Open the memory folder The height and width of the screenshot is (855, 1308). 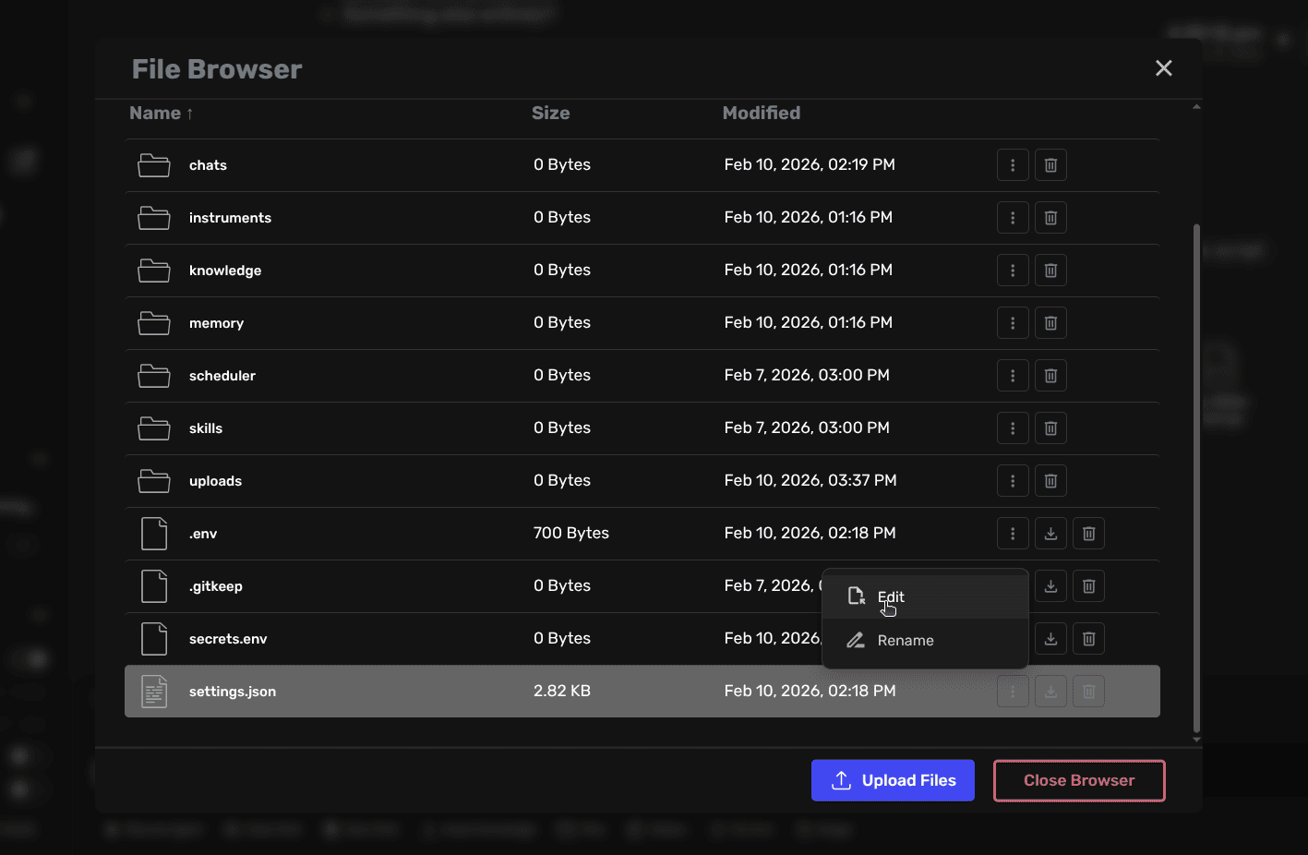pos(216,323)
